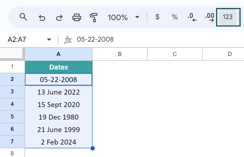Click the blue fill handle dot
This screenshot has height=157, width=244.
(x=92, y=148)
